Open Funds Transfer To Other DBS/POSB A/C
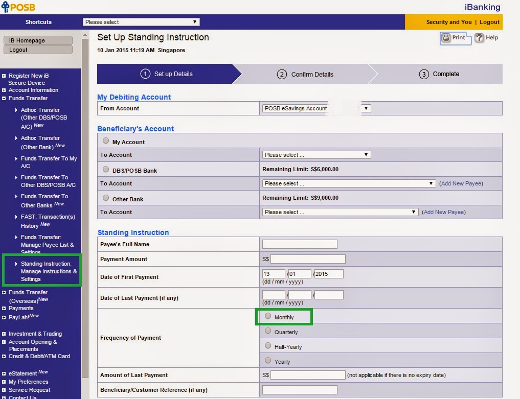520x399 pixels. tap(48, 181)
